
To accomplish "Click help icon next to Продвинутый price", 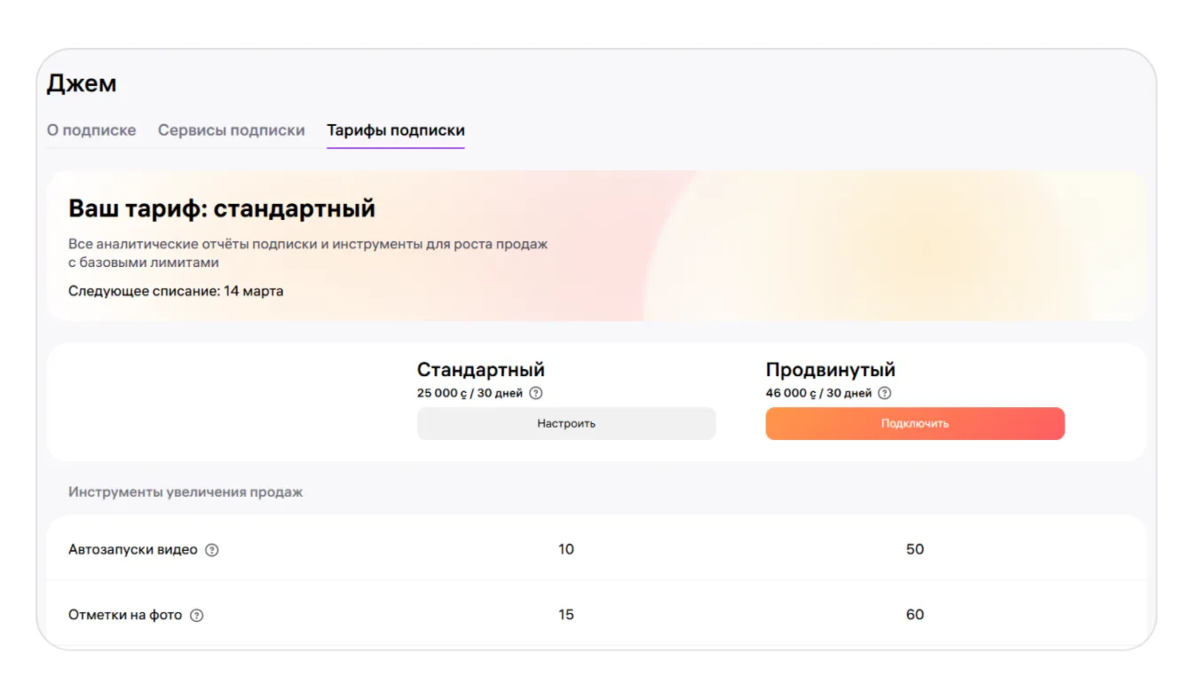I will coord(885,393).
